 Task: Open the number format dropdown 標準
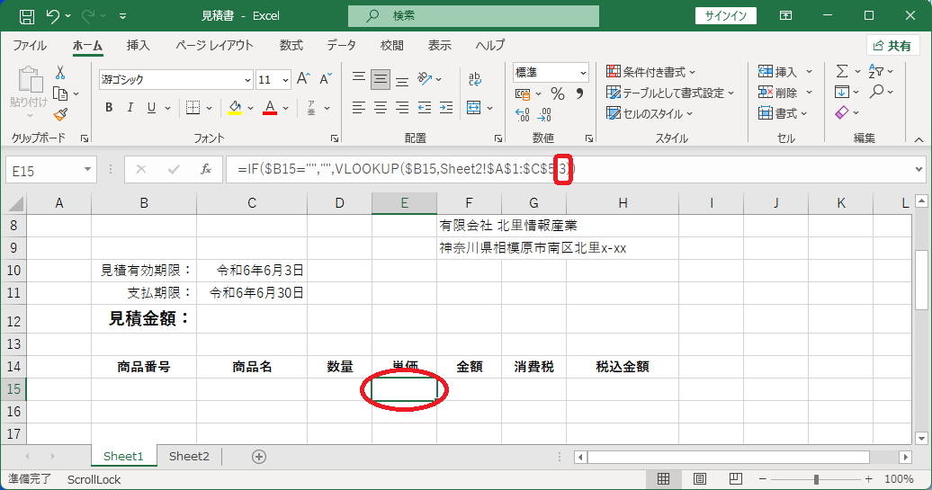tap(583, 73)
